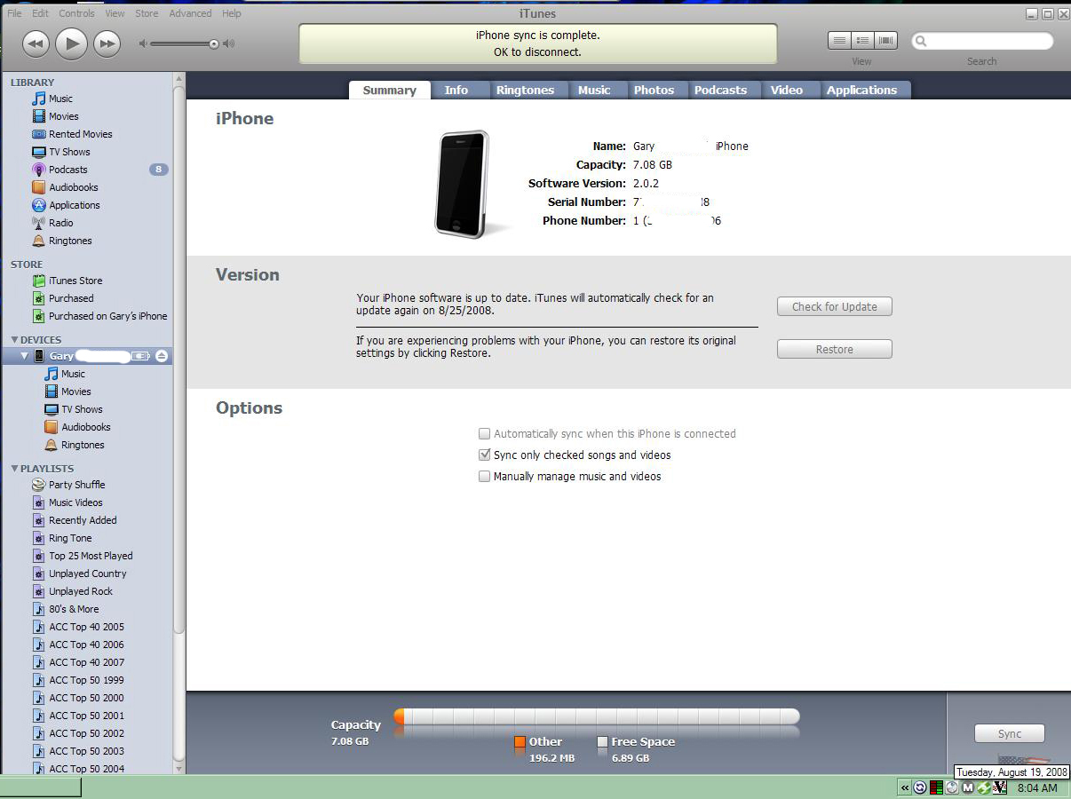Select ACC Top 40 2005 playlist

pyautogui.click(x=86, y=627)
